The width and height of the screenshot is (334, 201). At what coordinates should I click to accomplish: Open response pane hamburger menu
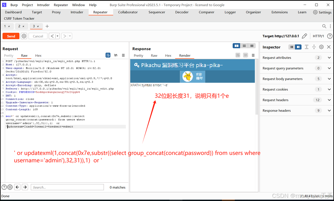pos(253,55)
